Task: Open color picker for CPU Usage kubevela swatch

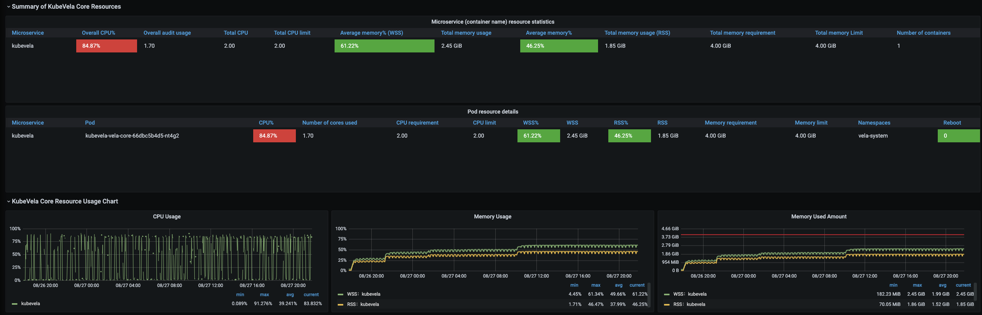Action: coord(15,304)
